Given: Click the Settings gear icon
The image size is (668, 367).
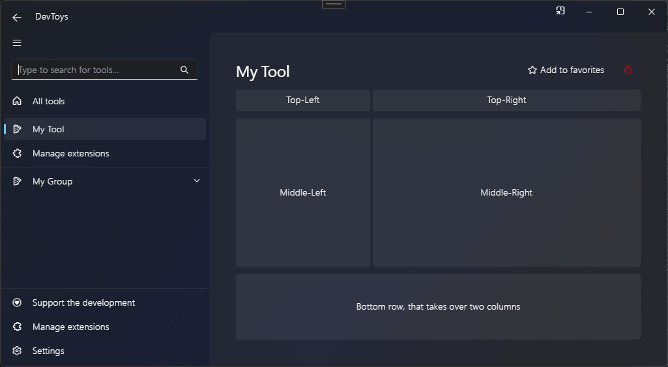Looking at the screenshot, I should [17, 351].
